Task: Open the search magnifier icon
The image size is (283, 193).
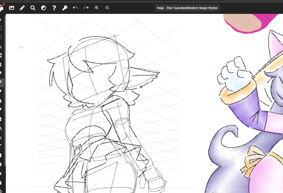Action: pyautogui.click(x=33, y=8)
